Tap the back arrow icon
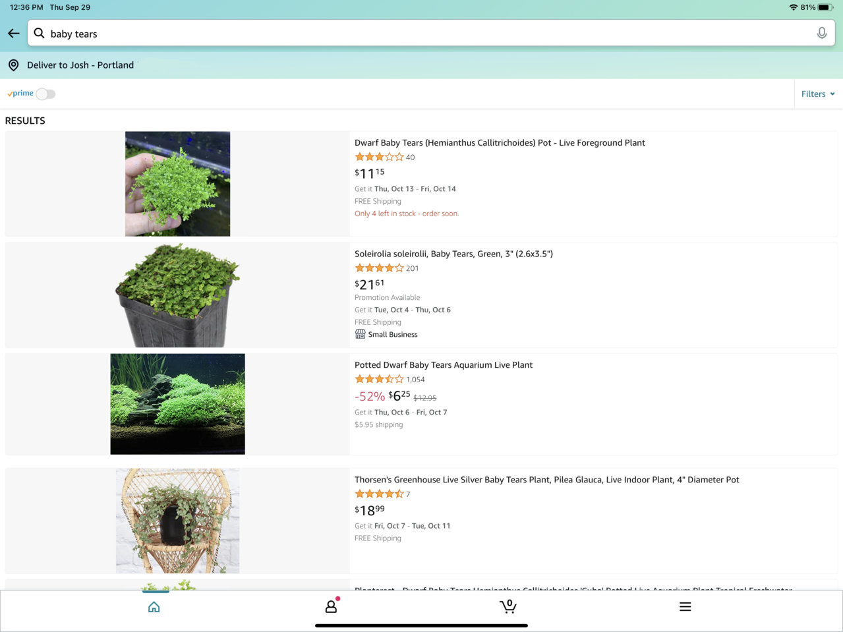Viewport: 843px width, 632px height. click(14, 33)
